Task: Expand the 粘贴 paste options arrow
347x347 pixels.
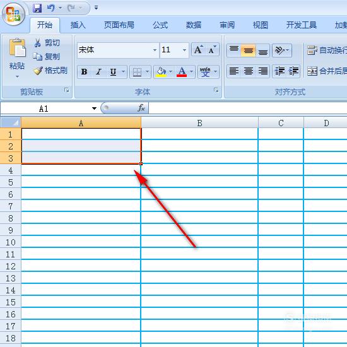Action: tap(17, 76)
